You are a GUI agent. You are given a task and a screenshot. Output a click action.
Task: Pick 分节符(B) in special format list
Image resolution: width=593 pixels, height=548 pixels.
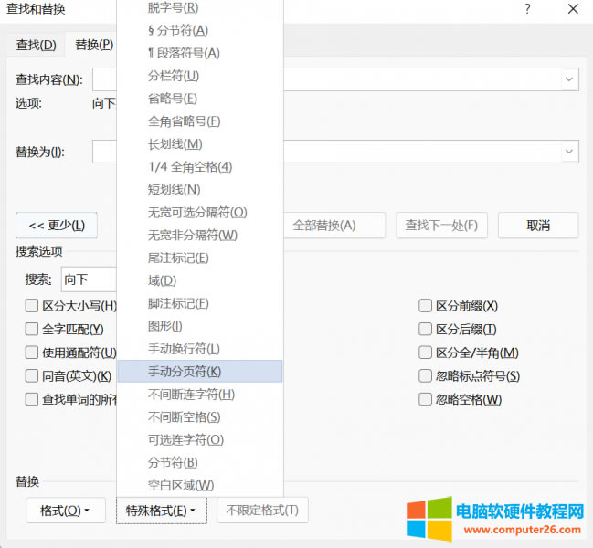pos(173,463)
